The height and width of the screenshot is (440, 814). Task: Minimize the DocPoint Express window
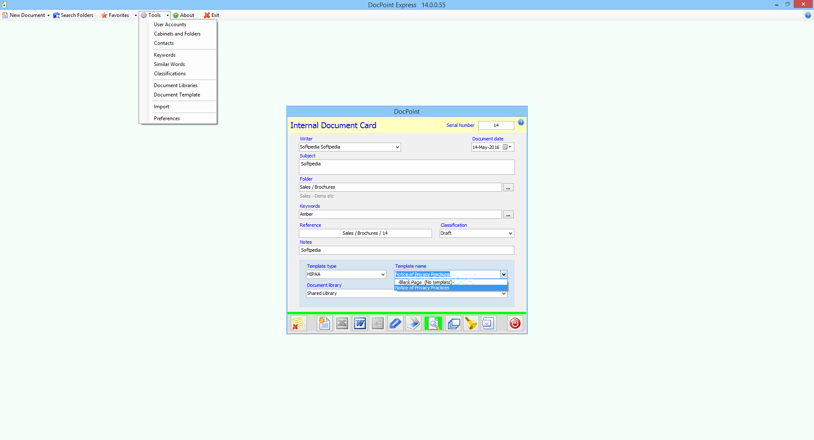[777, 5]
